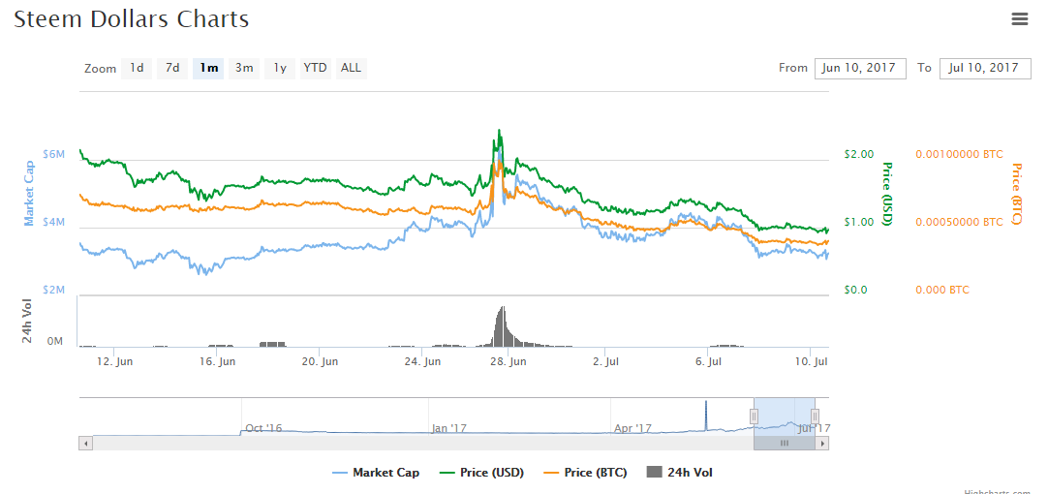Open the chart context hamburger menu

(1019, 19)
